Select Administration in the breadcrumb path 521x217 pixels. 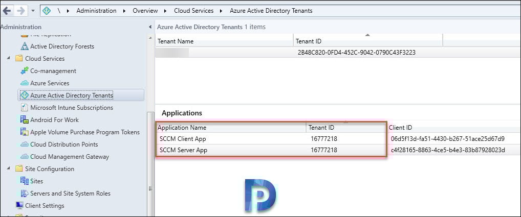(x=96, y=11)
